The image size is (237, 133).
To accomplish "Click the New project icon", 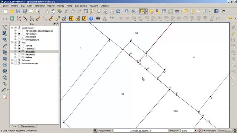I will coord(5,11).
